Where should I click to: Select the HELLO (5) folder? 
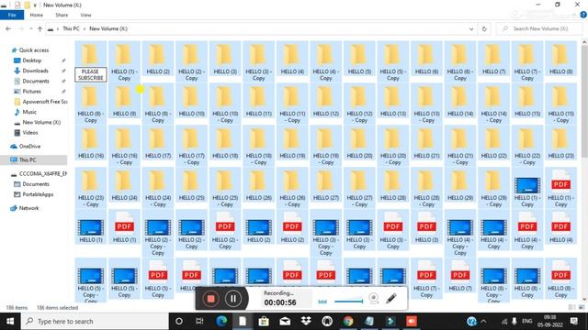click(359, 59)
